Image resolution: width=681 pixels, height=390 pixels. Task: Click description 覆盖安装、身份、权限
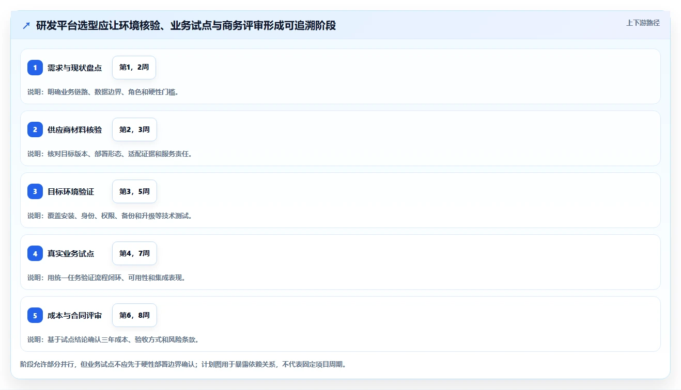click(110, 216)
